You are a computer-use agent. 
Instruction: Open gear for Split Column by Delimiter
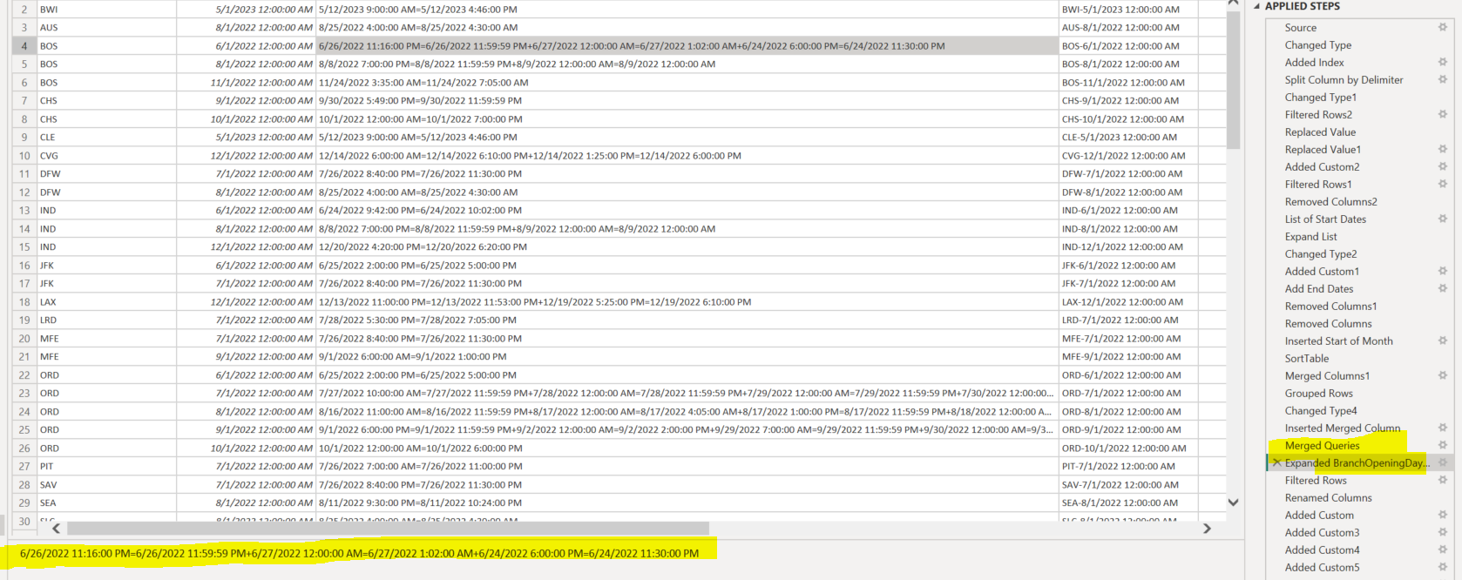coord(1443,79)
